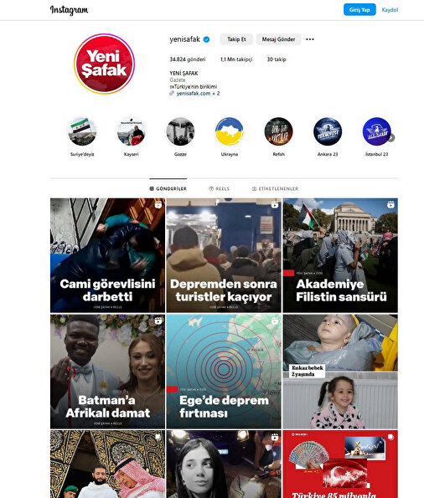
Task: Open the Ege'de deprem fırtınası post
Action: point(224,372)
